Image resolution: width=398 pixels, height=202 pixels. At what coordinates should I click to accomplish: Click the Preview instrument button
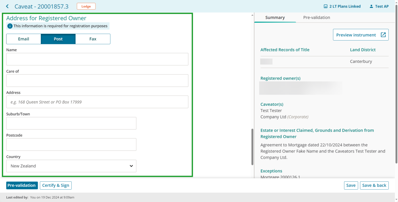pos(361,35)
